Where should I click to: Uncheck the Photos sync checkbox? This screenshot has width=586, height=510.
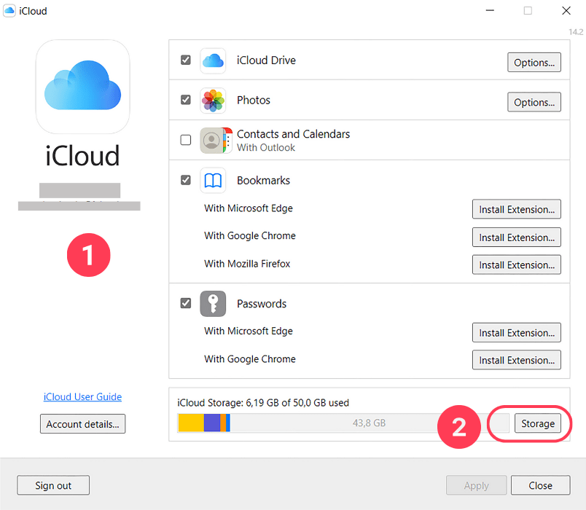coord(186,100)
